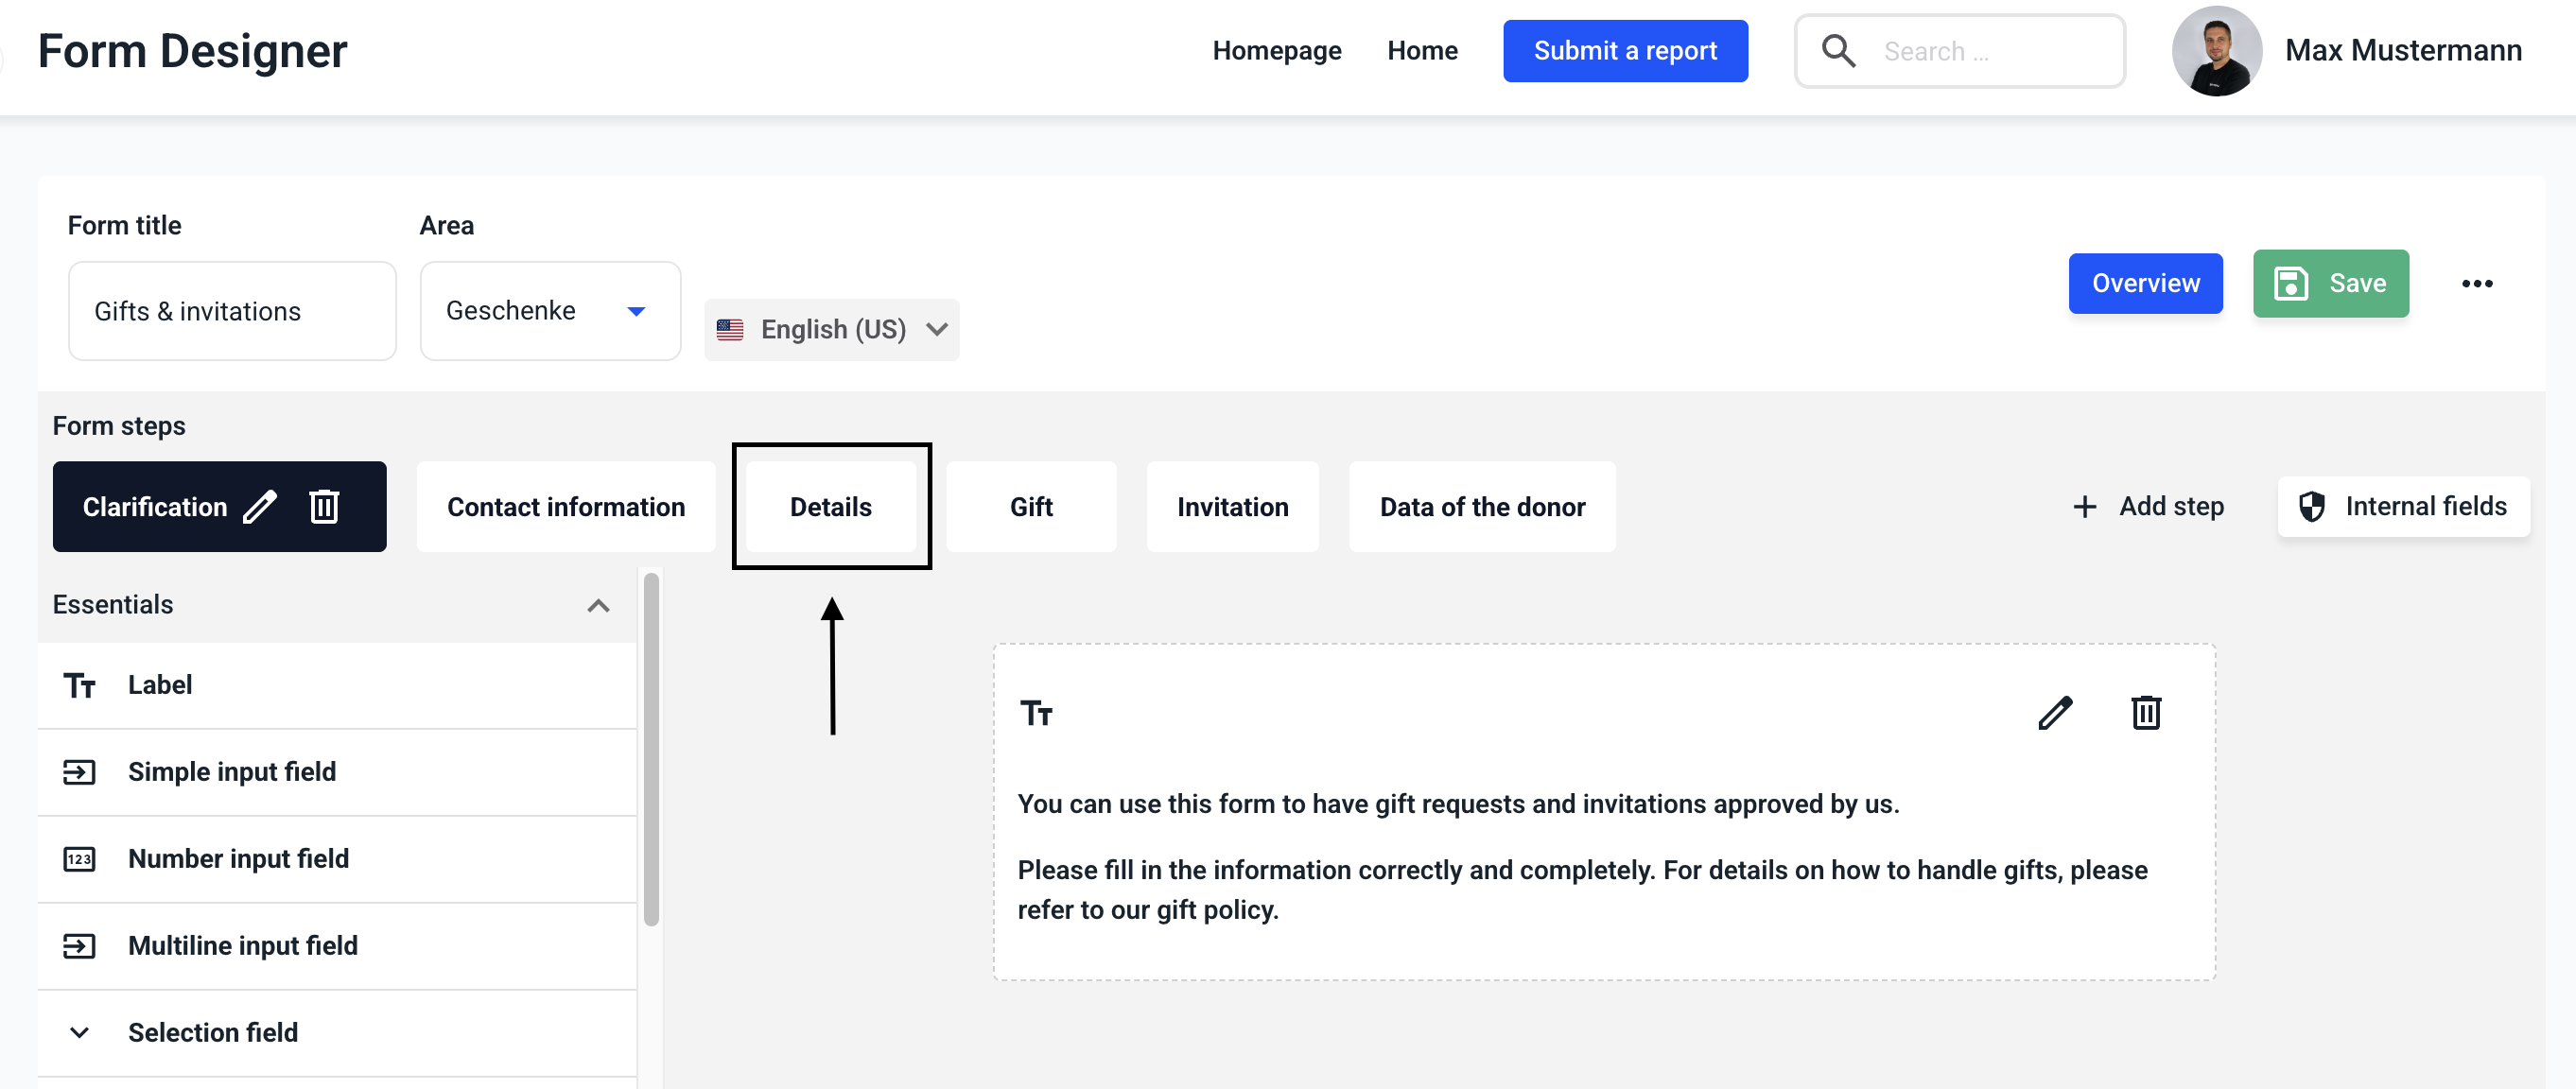This screenshot has height=1089, width=2576.
Task: Click the Label element Tt icon
Action: [80, 686]
